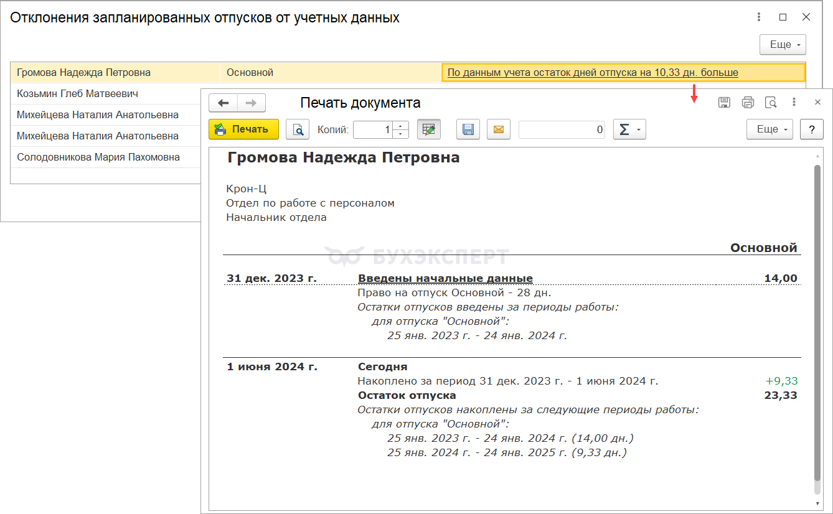The height and width of the screenshot is (514, 833).
Task: Open print preview with magnifier icon
Action: click(298, 129)
